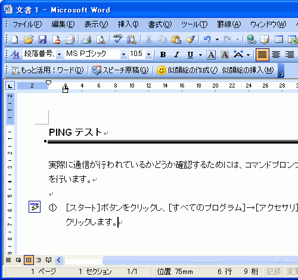Click the Word document icon in title bar
298x280 pixels.
click(x=8, y=10)
